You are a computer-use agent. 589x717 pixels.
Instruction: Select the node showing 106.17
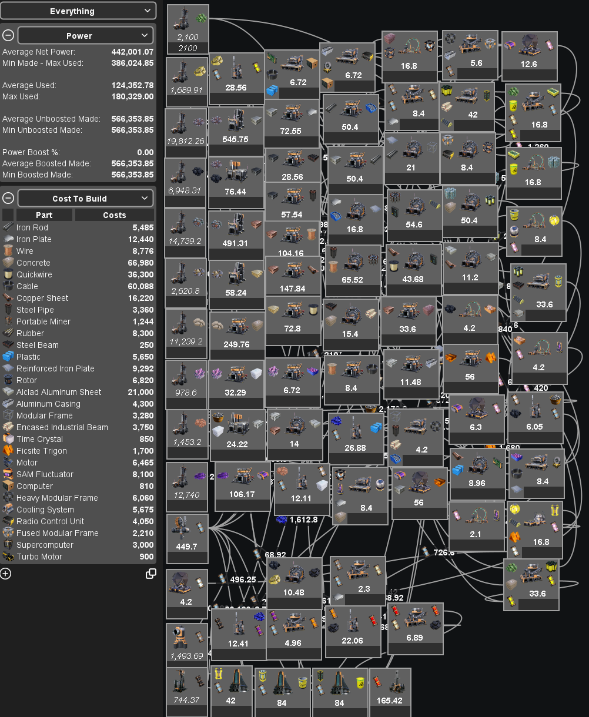click(x=242, y=486)
